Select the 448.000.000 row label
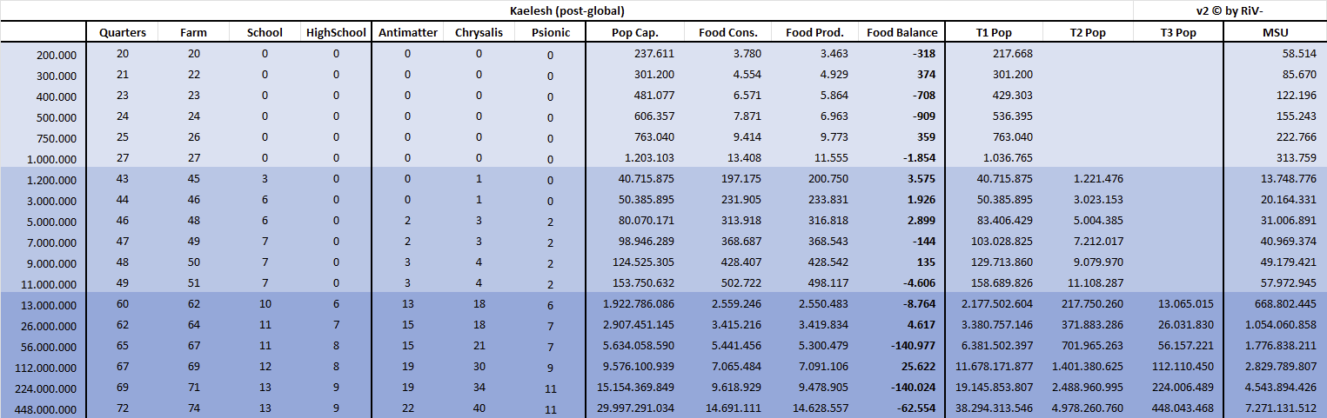The height and width of the screenshot is (418, 1327). (47, 409)
